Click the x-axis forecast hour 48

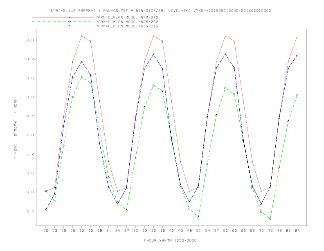[x=189, y=230]
